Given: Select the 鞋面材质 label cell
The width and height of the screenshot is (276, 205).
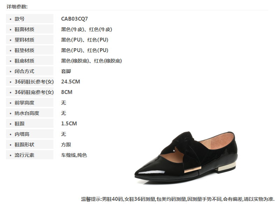Looking at the screenshot, I should [30, 29].
